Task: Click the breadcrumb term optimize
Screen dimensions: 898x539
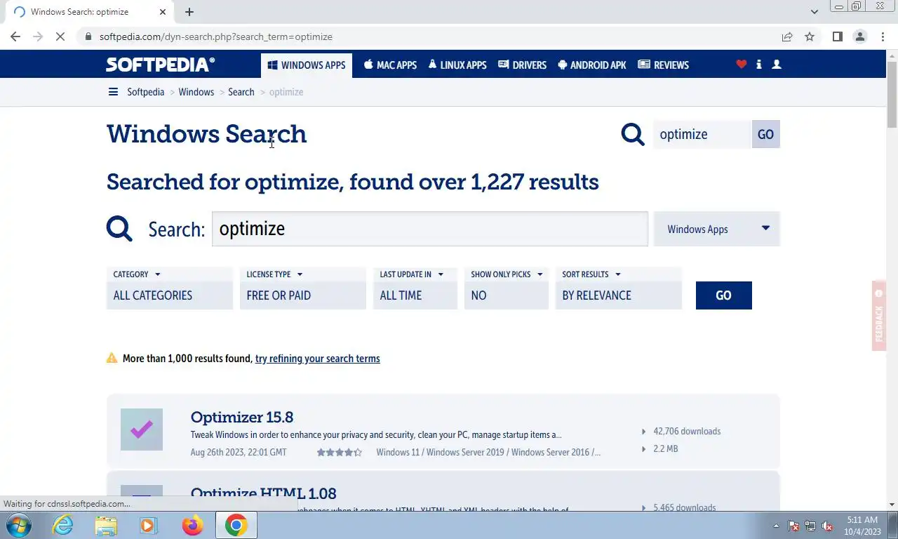Action: [x=286, y=92]
